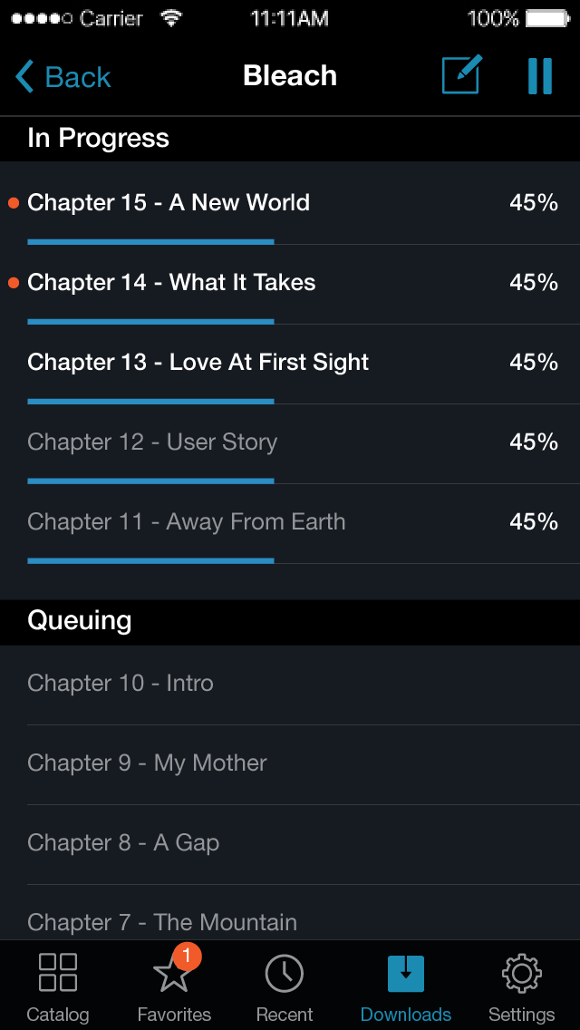Select Chapter 11 - Away From Earth
Image resolution: width=580 pixels, height=1030 pixels.
[x=186, y=521]
